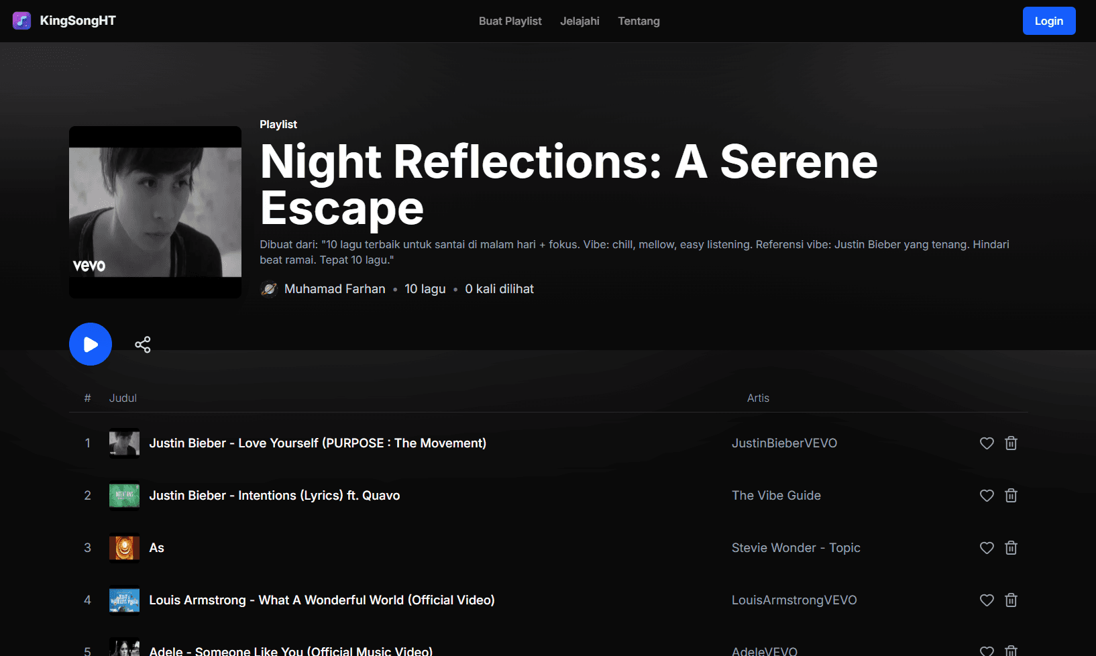The width and height of the screenshot is (1096, 656).
Task: Open Muhamad Farhan's profile link
Action: point(334,289)
